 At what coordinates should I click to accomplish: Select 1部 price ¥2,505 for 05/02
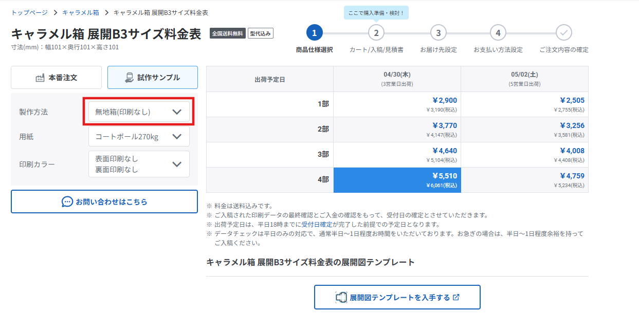[x=525, y=104]
